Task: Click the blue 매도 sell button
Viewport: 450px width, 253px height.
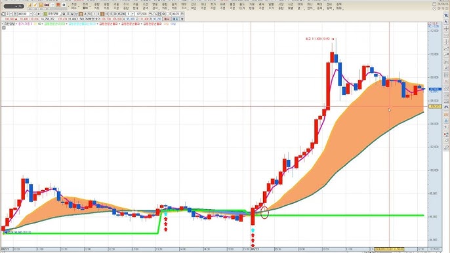Action: pyautogui.click(x=175, y=19)
